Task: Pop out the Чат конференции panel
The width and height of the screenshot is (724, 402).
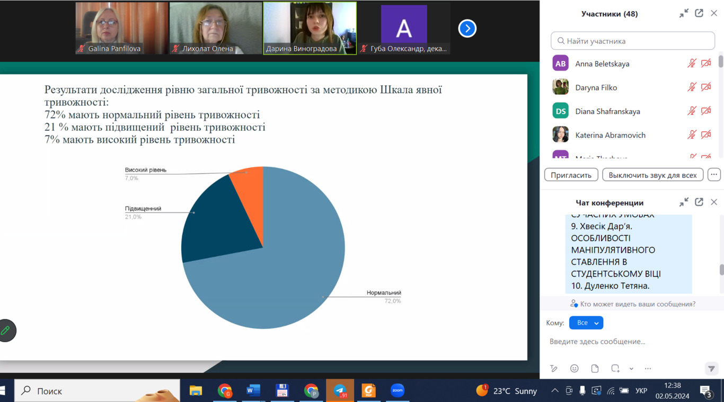Action: [x=699, y=202]
